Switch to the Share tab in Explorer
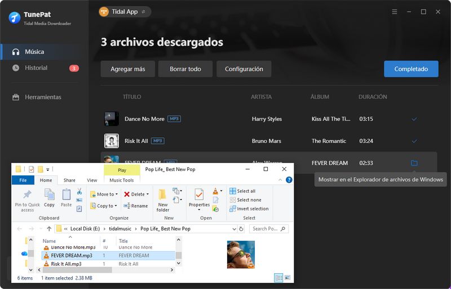 click(x=69, y=180)
